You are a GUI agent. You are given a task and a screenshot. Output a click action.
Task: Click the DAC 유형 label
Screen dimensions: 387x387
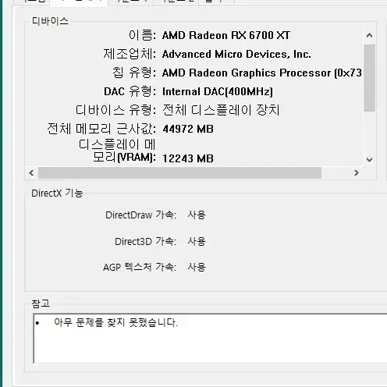click(x=130, y=91)
